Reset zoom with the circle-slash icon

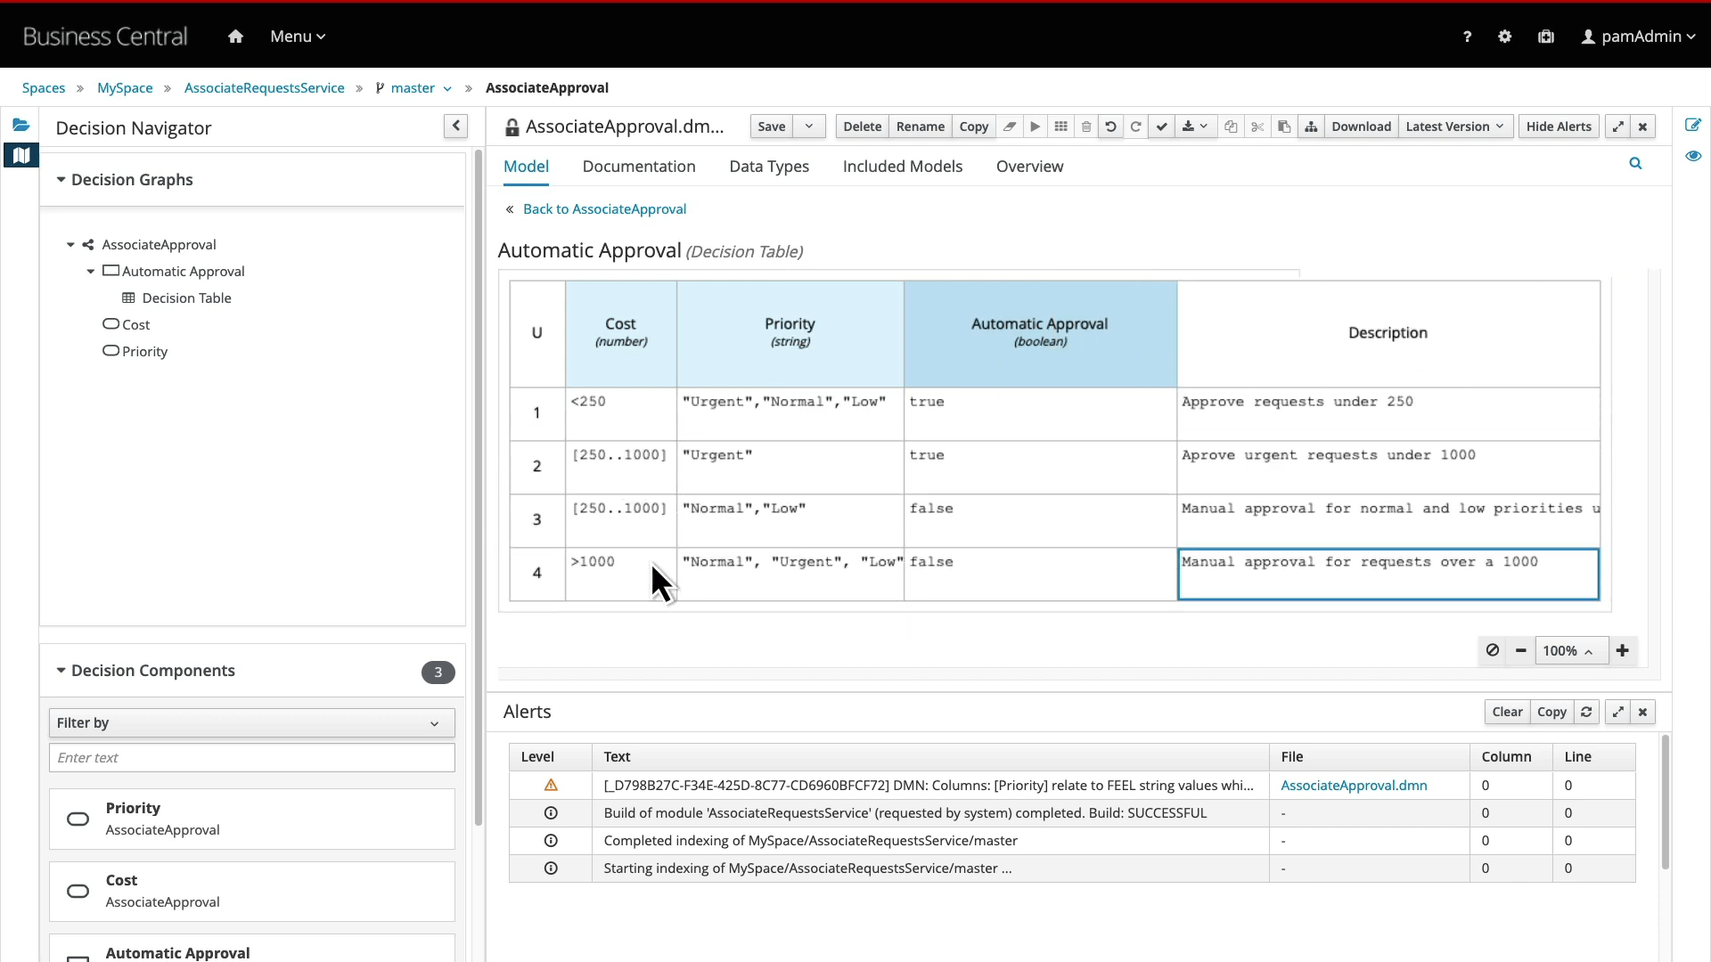click(x=1493, y=650)
